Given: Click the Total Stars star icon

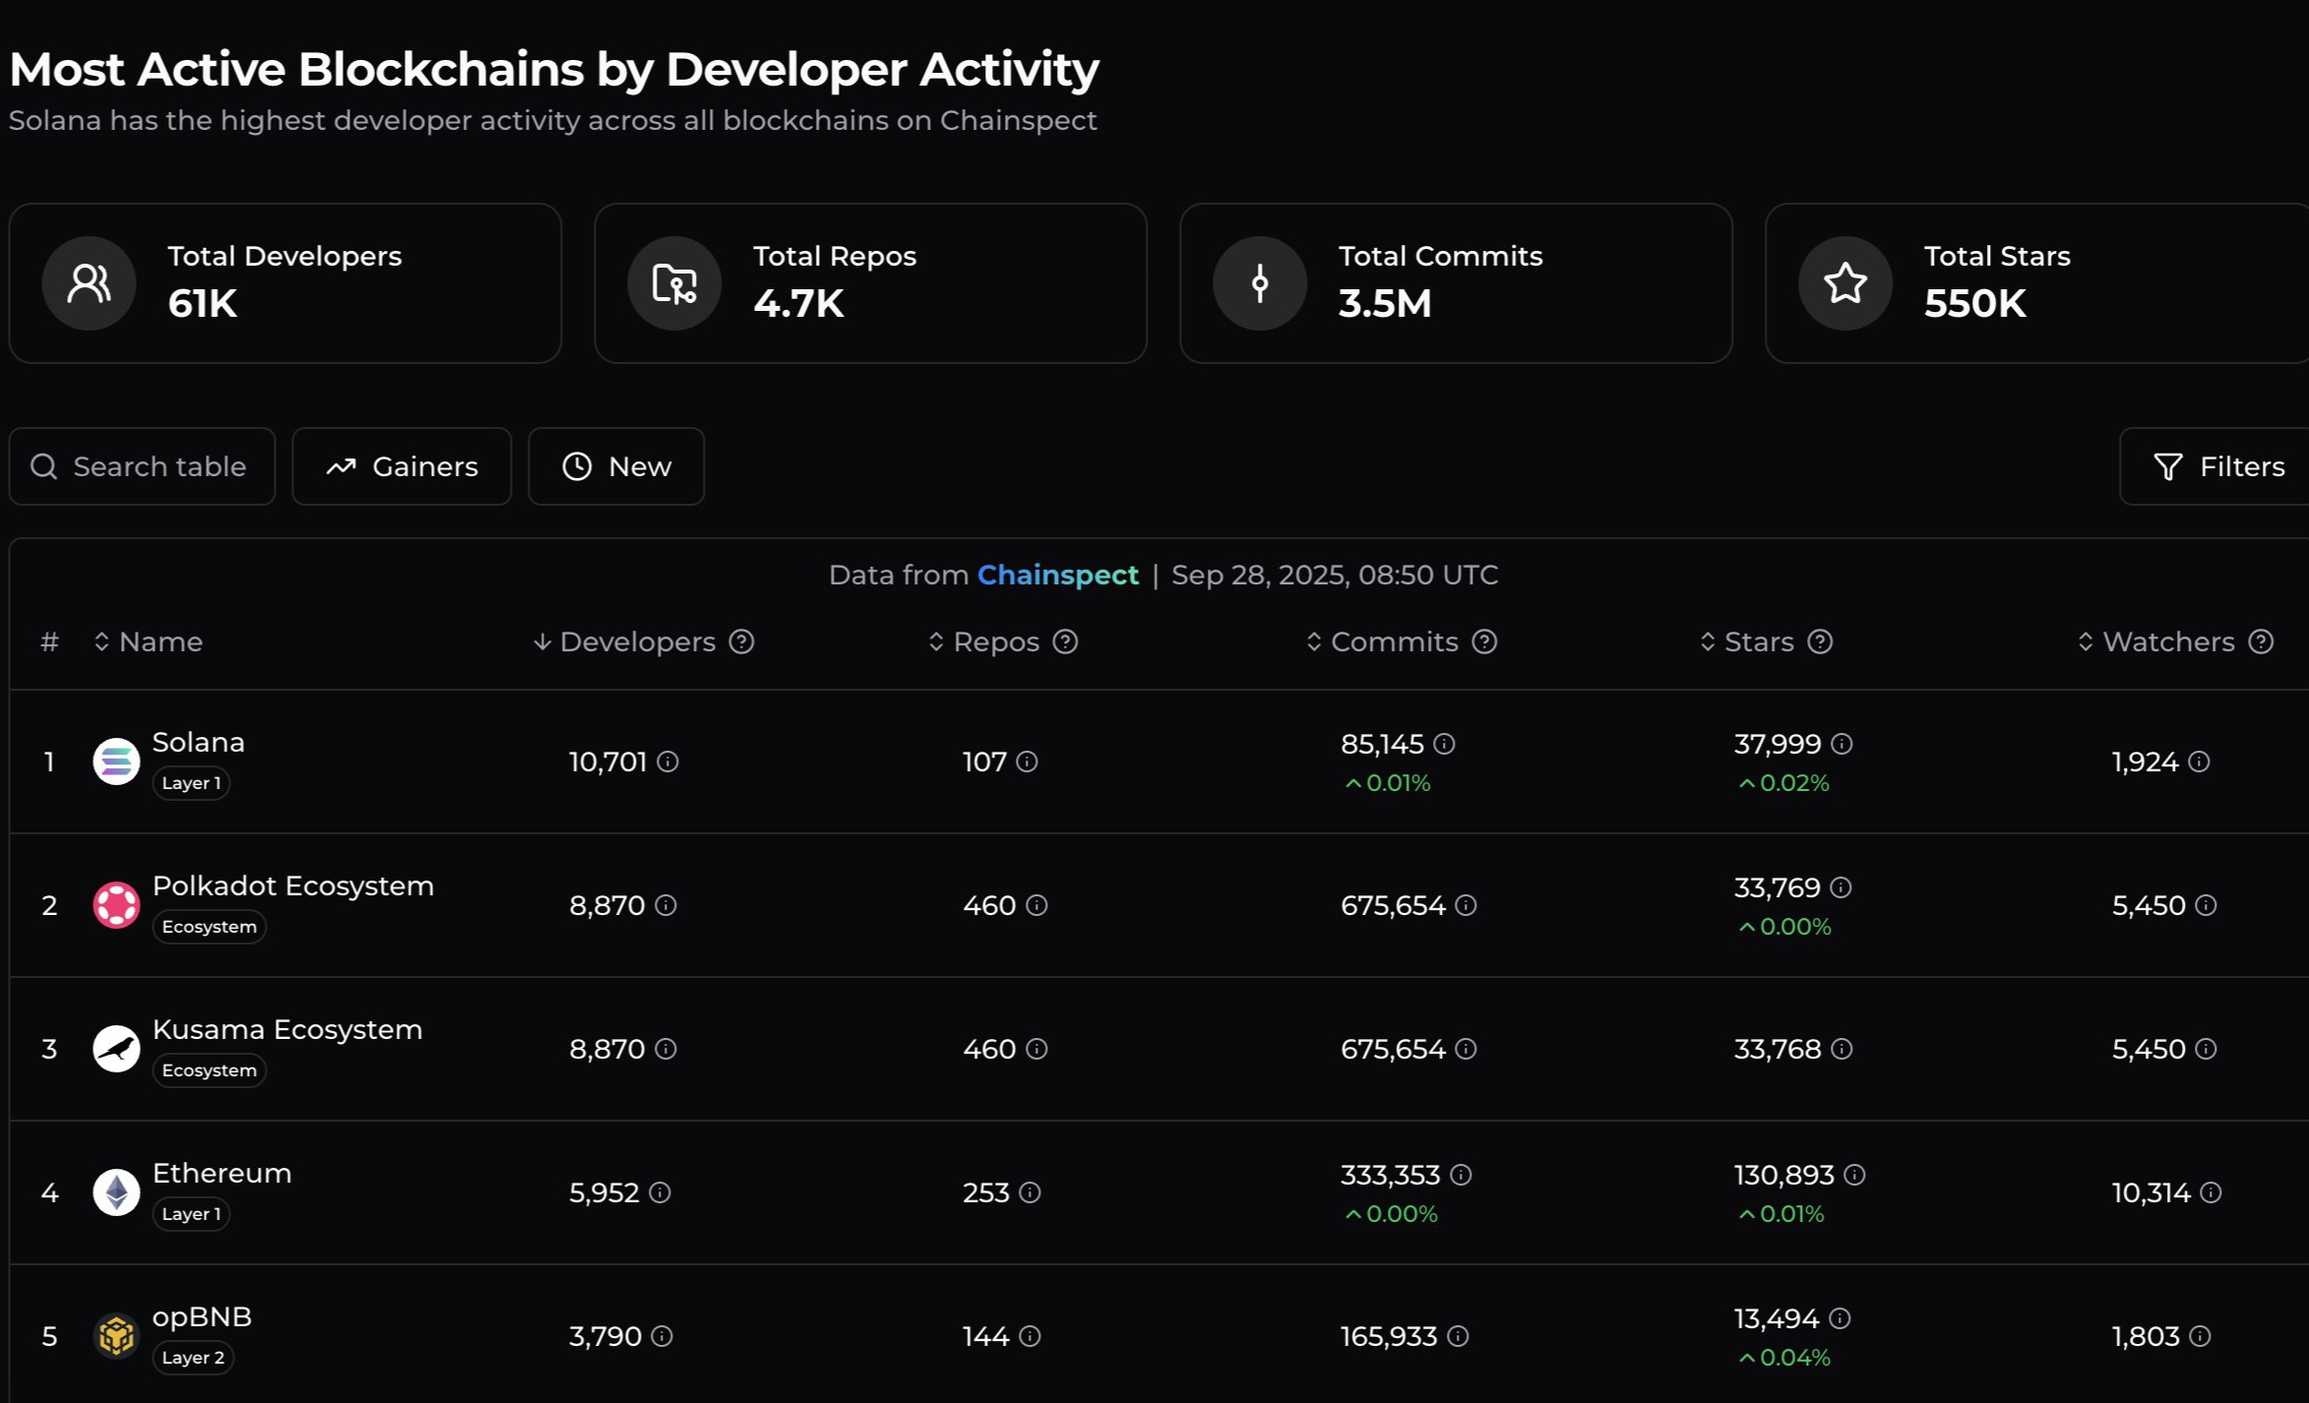Looking at the screenshot, I should coord(1844,283).
